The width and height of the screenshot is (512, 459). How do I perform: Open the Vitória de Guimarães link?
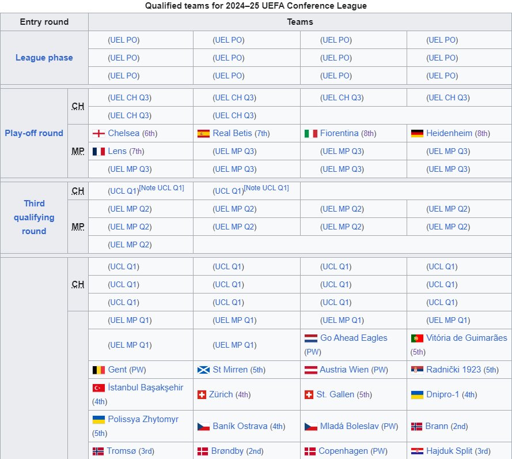pos(467,338)
